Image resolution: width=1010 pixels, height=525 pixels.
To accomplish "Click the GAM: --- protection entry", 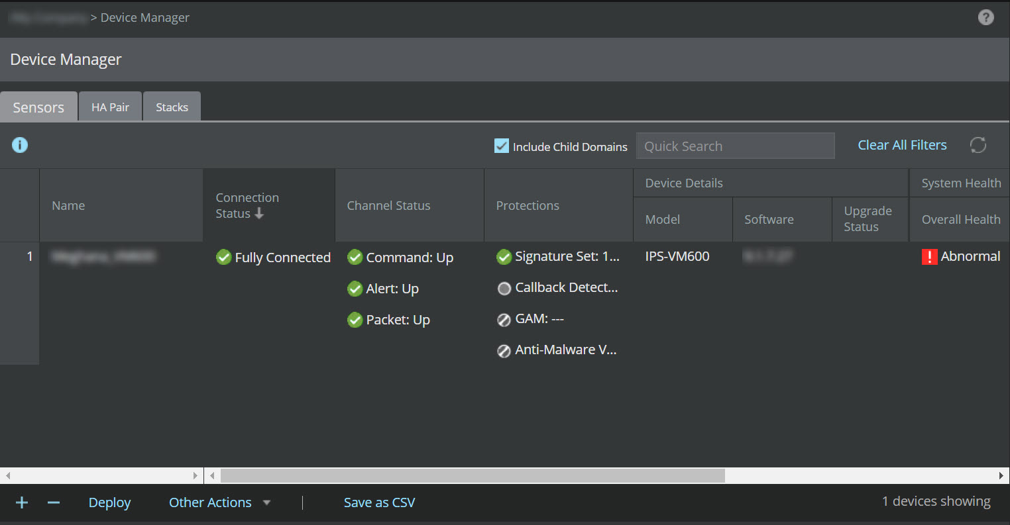I will 539,318.
